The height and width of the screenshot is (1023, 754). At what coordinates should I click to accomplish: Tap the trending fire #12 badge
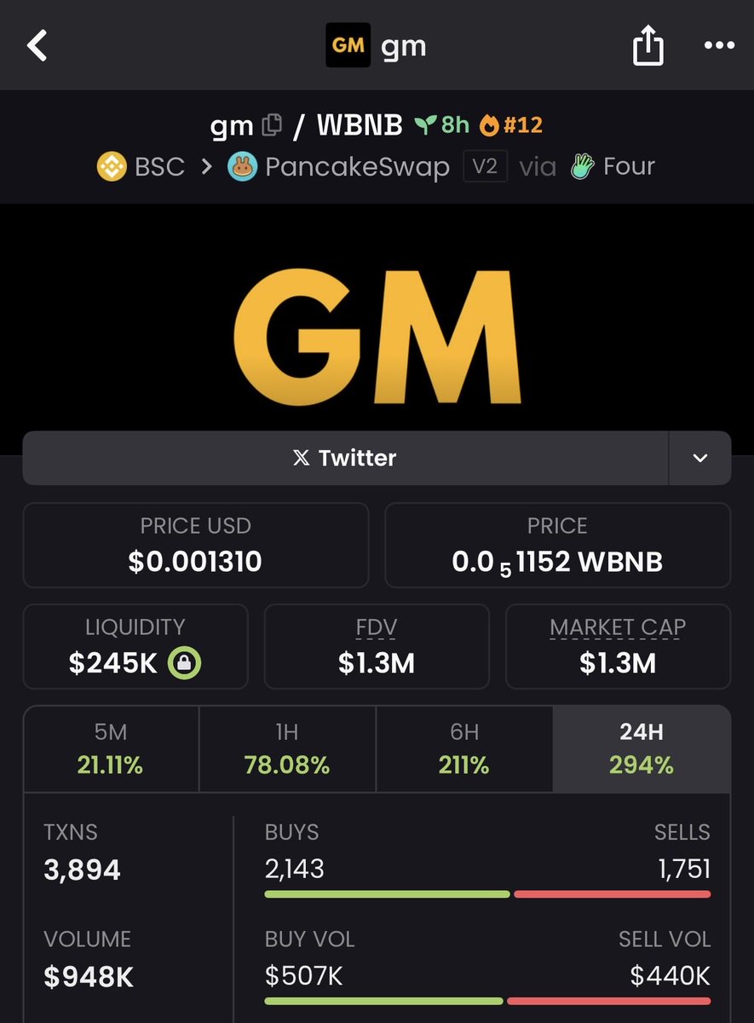point(511,125)
